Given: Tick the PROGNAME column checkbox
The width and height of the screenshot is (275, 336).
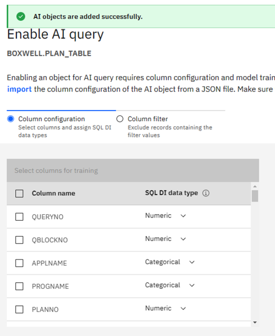Looking at the screenshot, I should (x=19, y=286).
